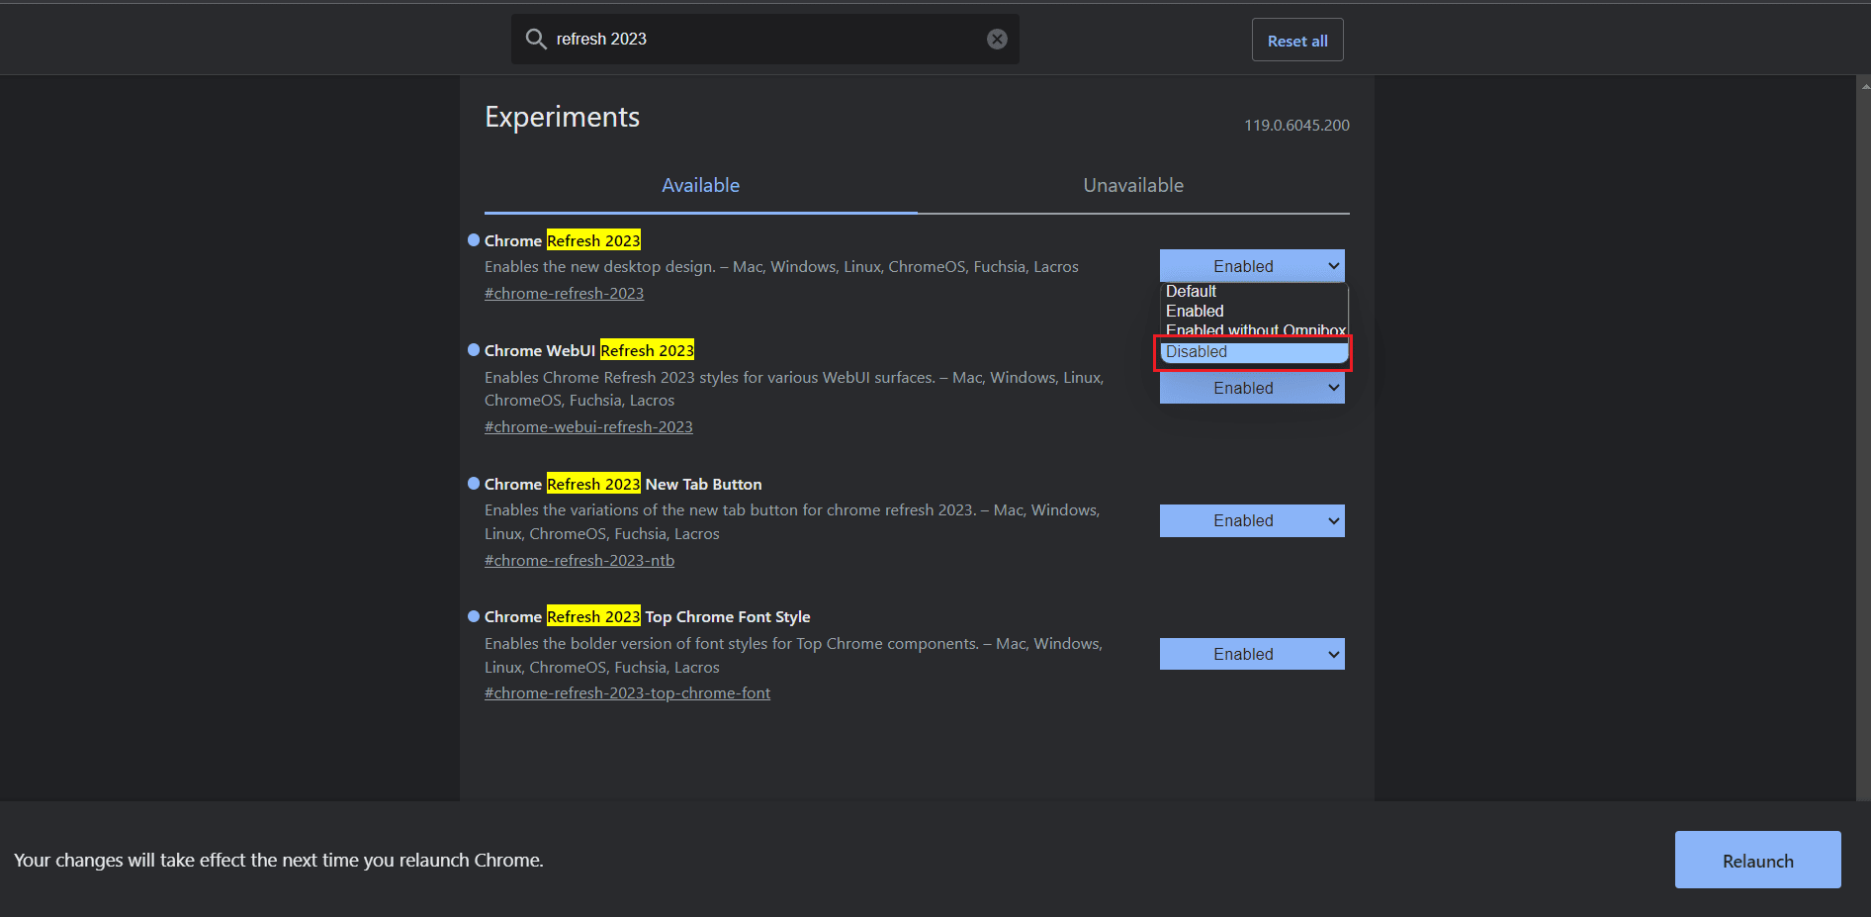Select the Available tab
The height and width of the screenshot is (917, 1871).
click(700, 185)
